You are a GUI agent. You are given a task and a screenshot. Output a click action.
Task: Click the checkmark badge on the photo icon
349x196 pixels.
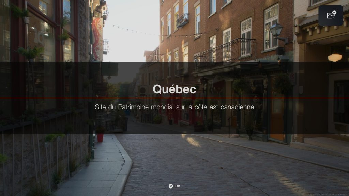pyautogui.click(x=334, y=13)
